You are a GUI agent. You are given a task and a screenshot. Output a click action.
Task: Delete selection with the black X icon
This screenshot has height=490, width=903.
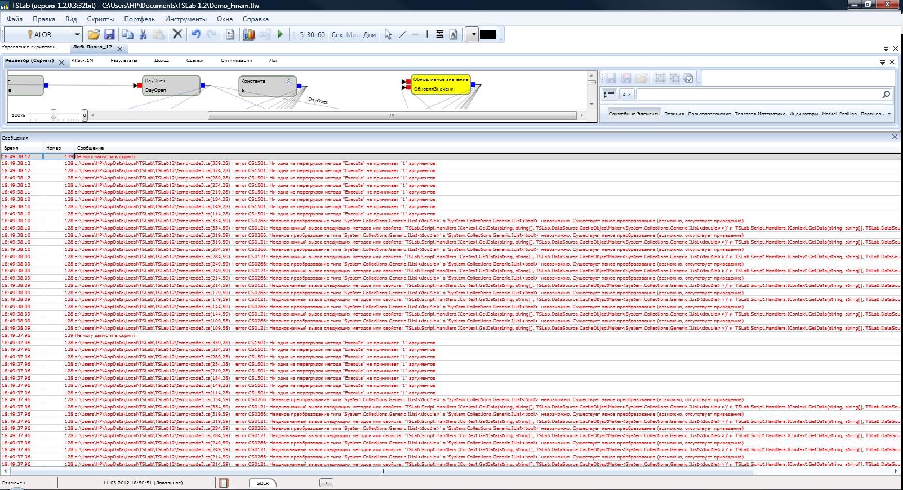pos(177,34)
